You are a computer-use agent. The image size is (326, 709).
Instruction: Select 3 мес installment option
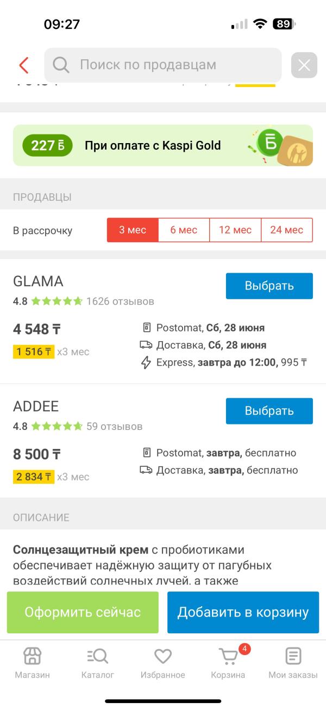click(x=133, y=230)
